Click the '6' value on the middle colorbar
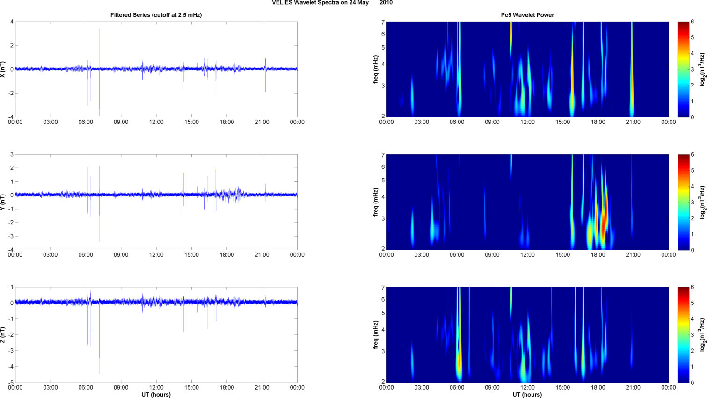707x398 pixels. point(692,154)
